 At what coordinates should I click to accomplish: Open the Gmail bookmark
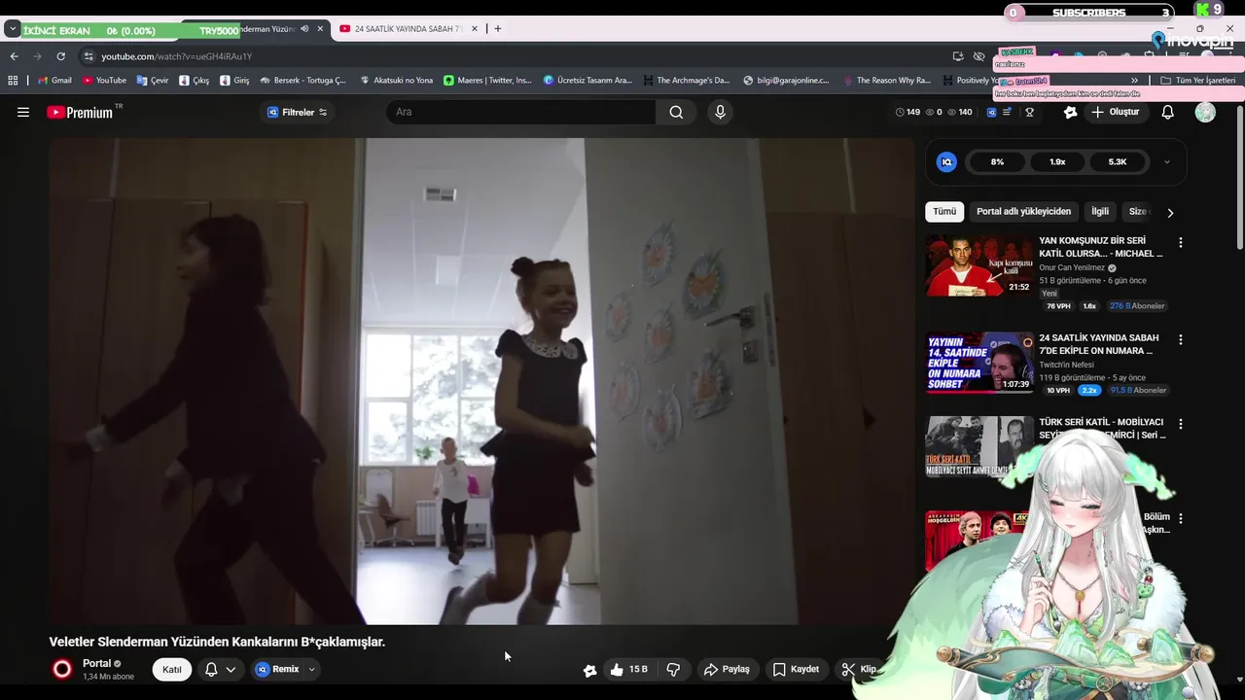coord(54,81)
